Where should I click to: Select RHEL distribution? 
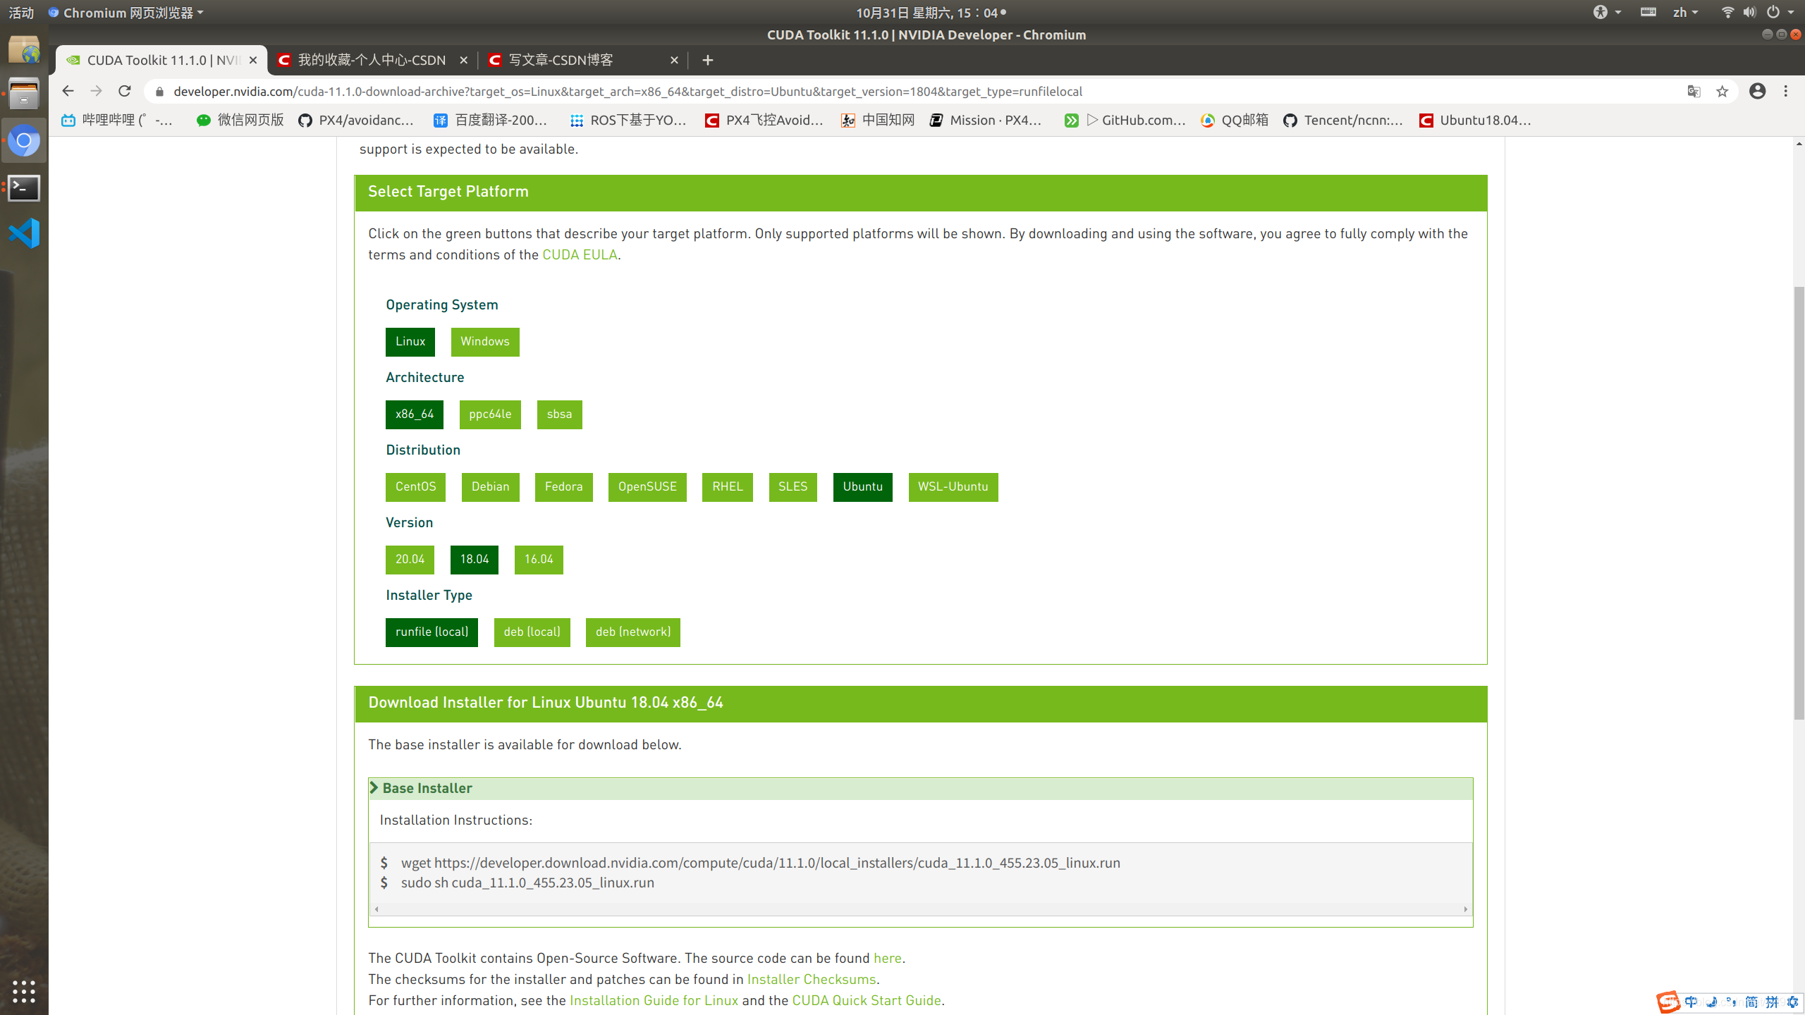(x=728, y=487)
